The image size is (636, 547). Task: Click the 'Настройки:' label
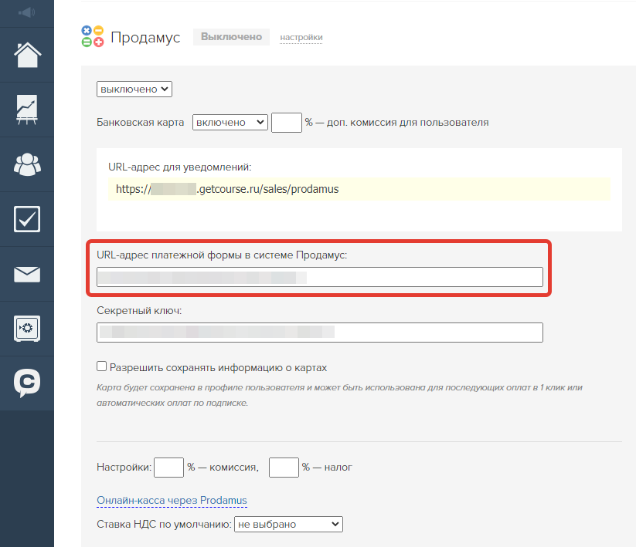(x=124, y=468)
